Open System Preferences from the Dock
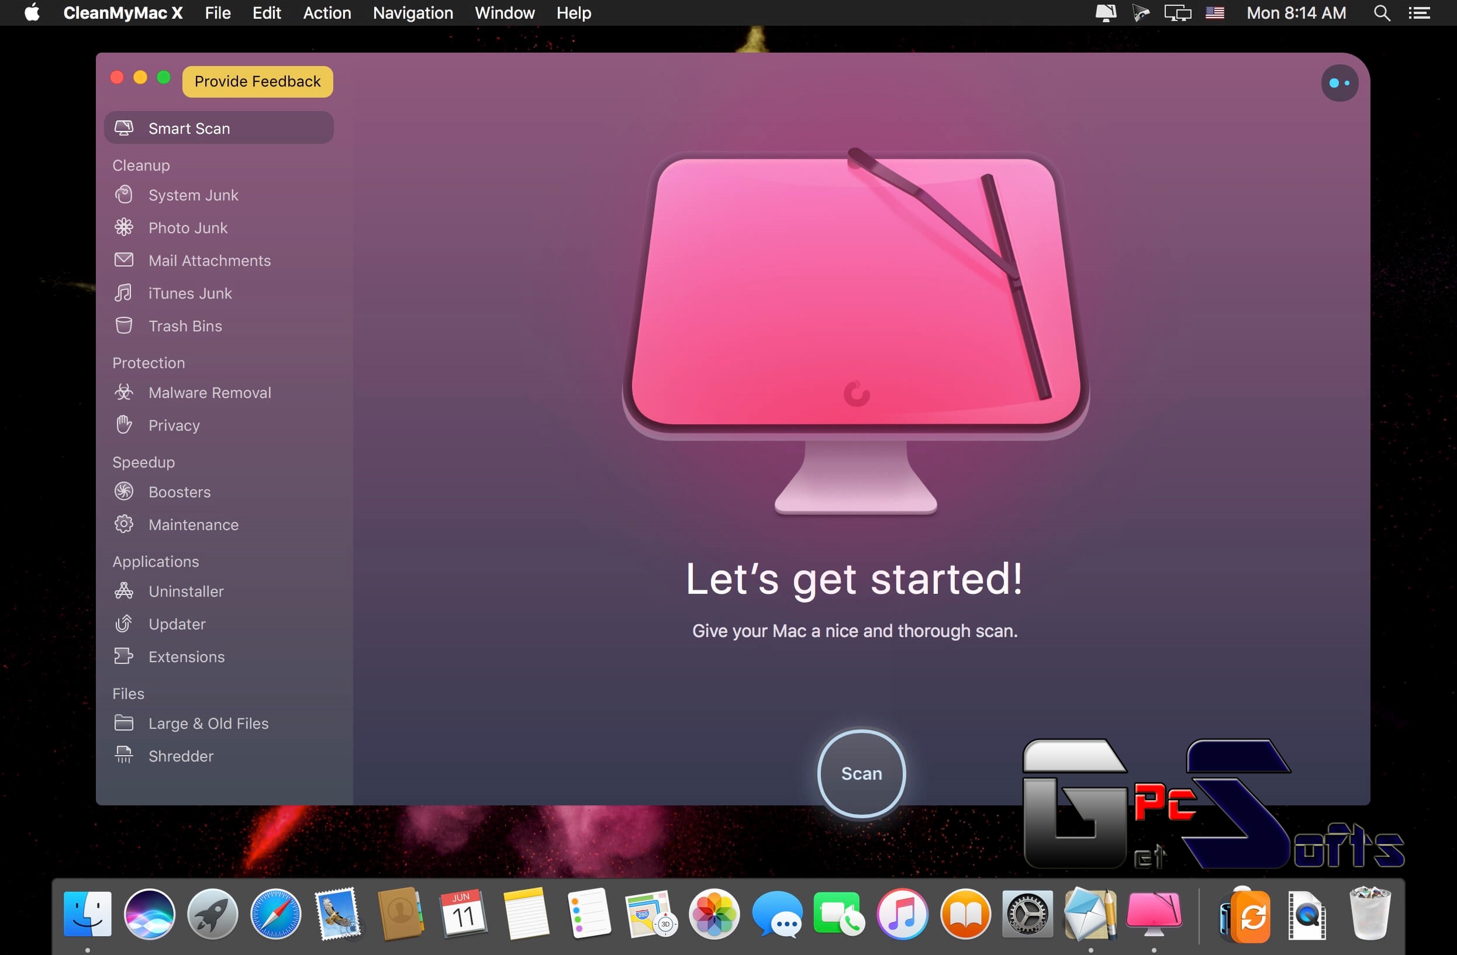 [1027, 914]
